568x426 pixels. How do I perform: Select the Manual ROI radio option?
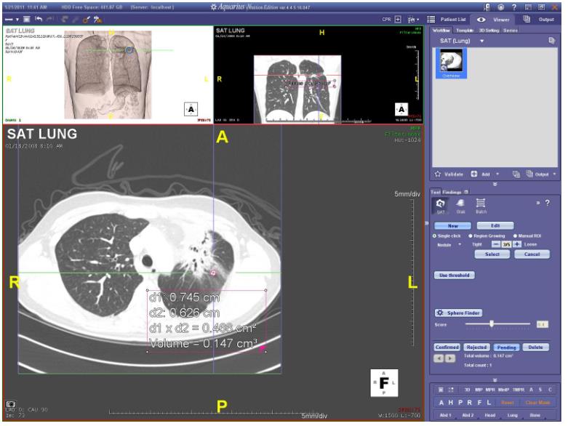[x=516, y=236]
